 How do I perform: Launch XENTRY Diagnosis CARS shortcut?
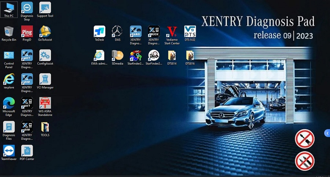(136, 35)
